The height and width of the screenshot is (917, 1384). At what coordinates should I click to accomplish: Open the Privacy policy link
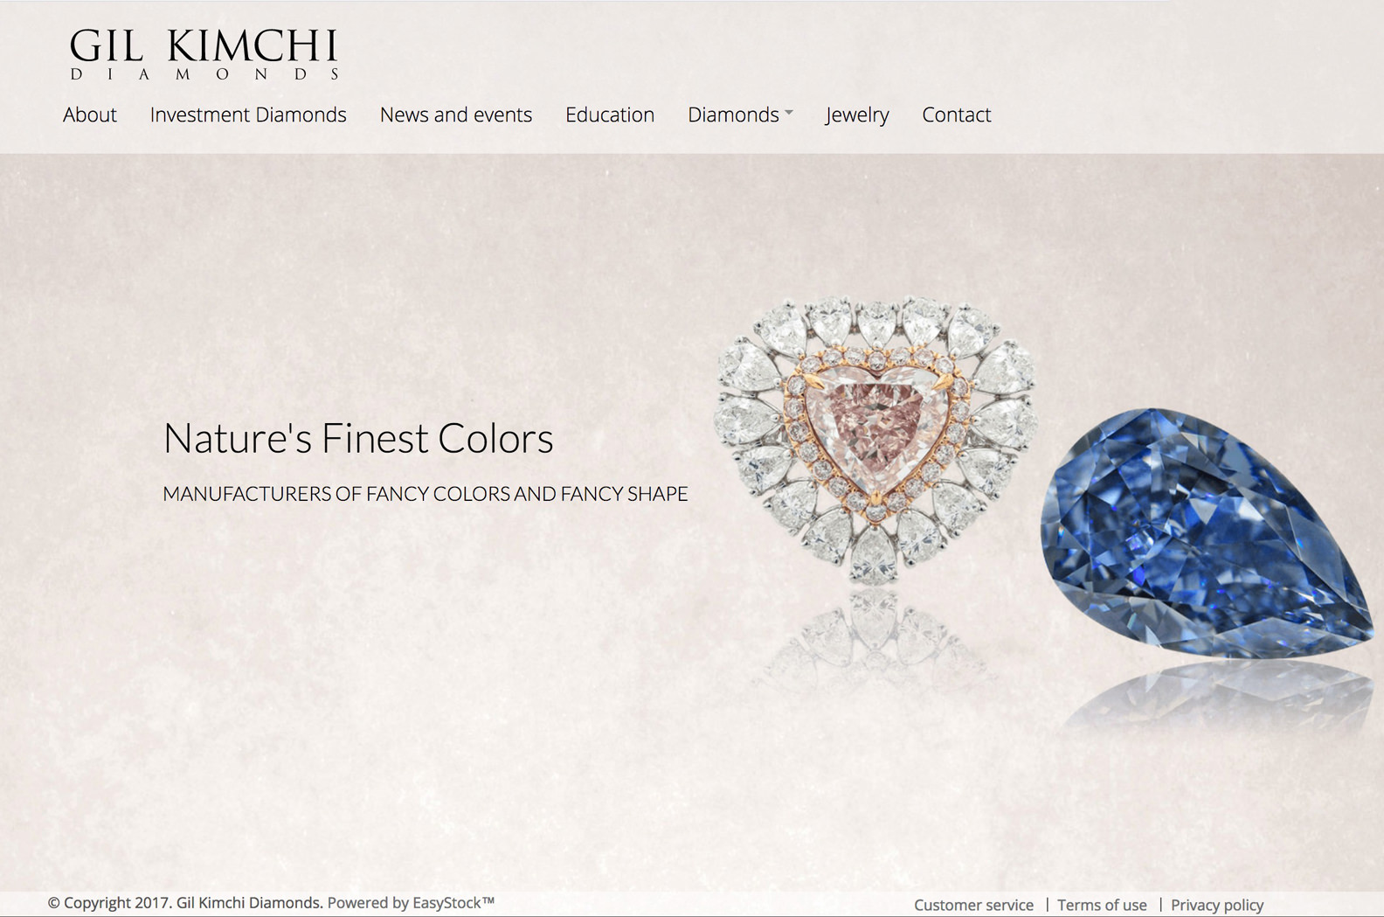pyautogui.click(x=1217, y=905)
